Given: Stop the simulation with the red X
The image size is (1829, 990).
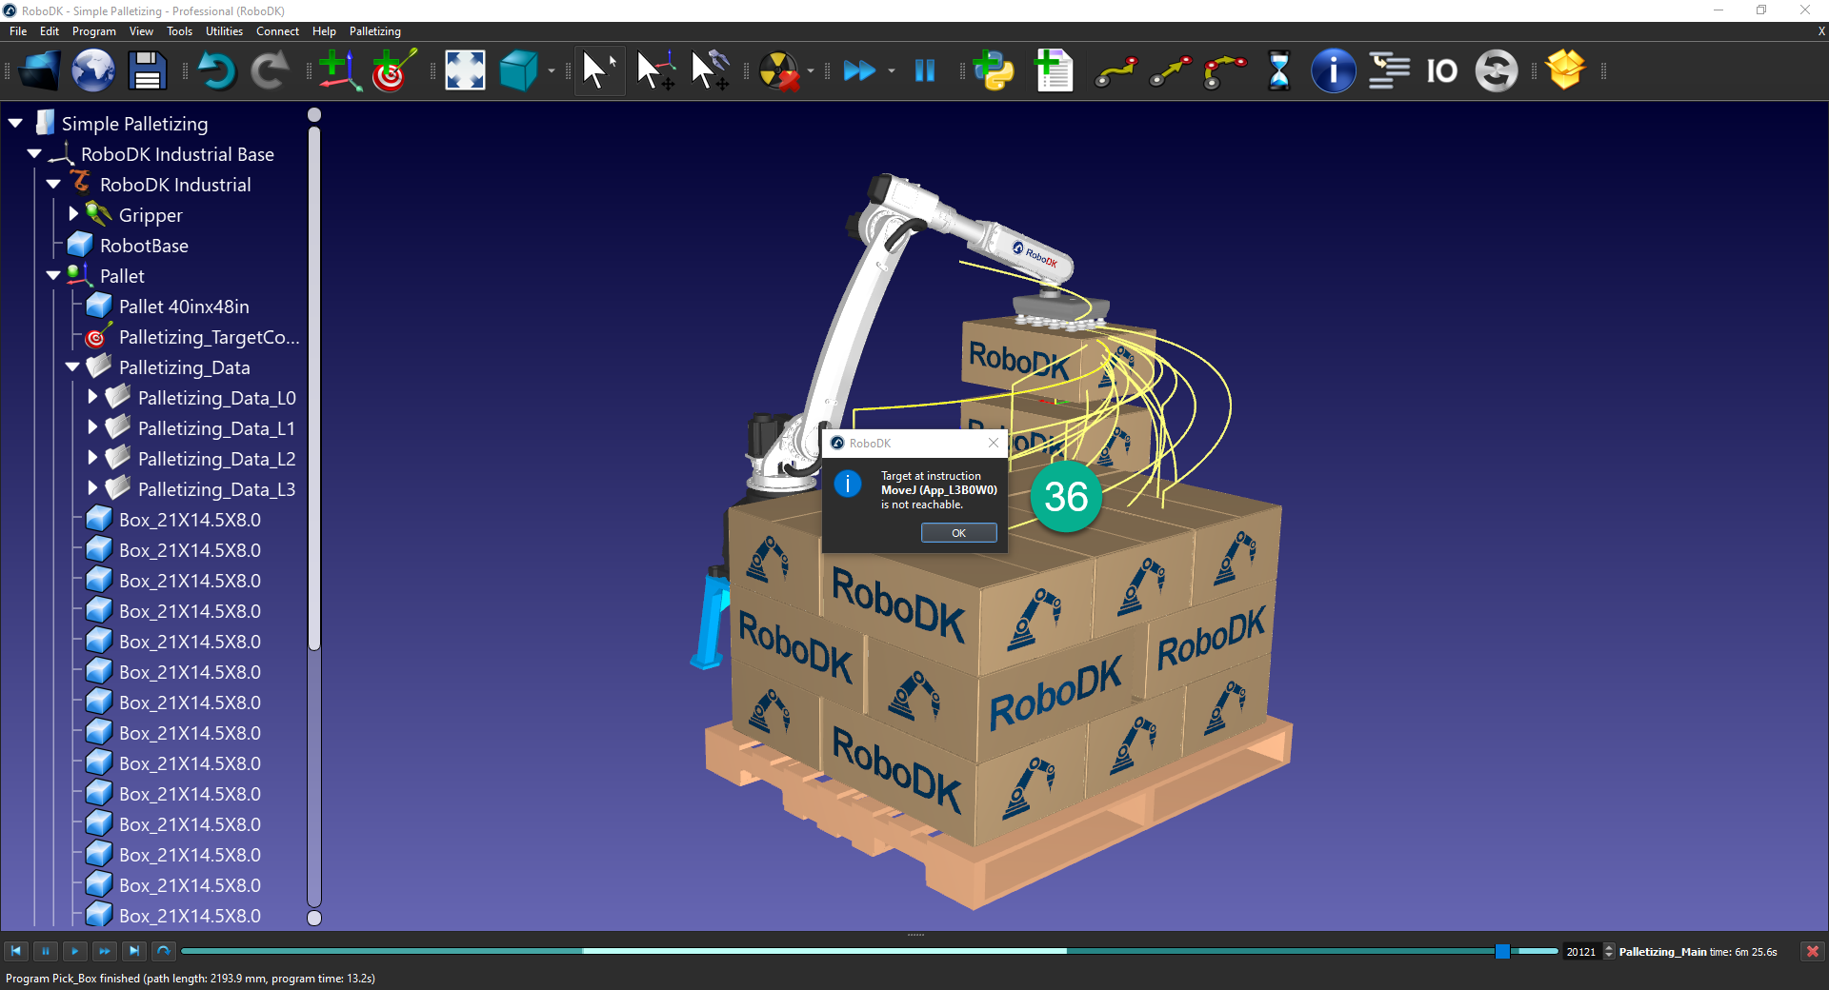Looking at the screenshot, I should pos(1812,952).
